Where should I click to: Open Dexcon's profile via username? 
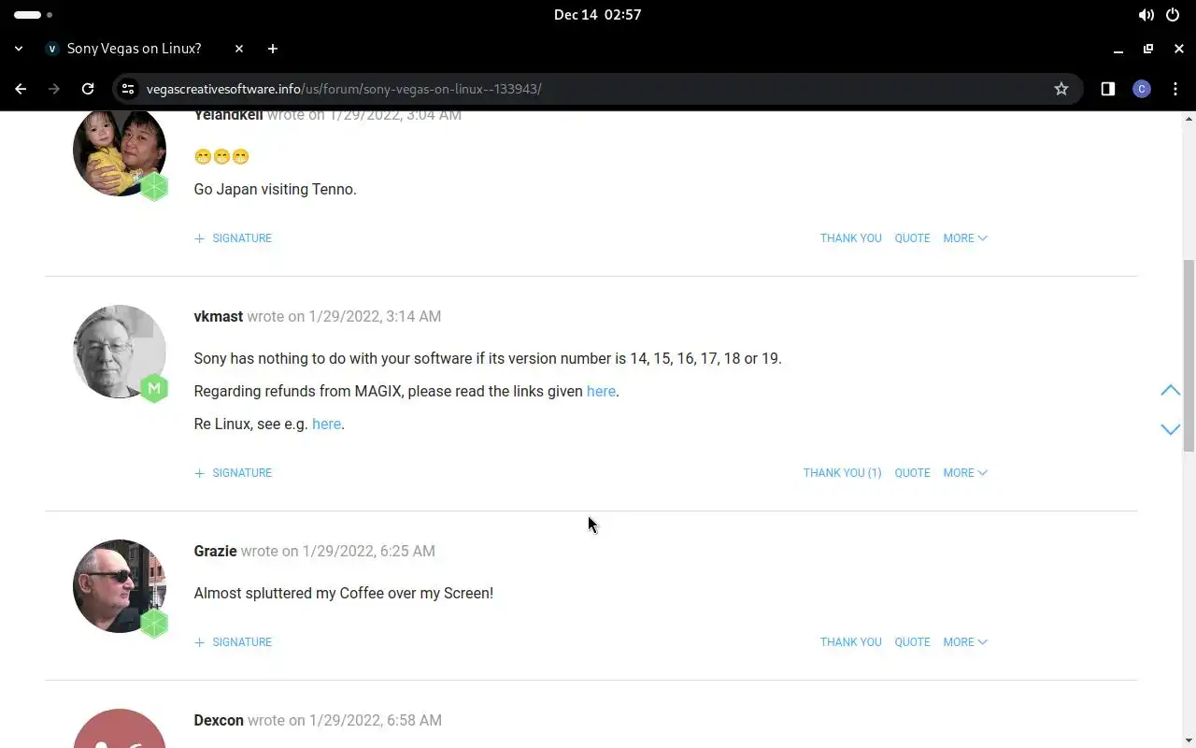tap(219, 720)
